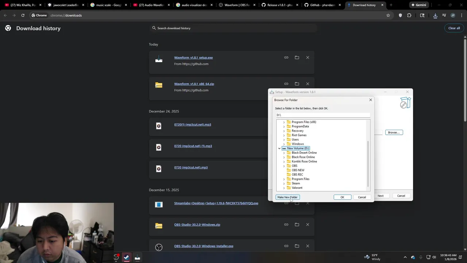Remove Waveform_v1.8.1_x86_64.zip from the list
467x263 pixels.
coord(308,84)
